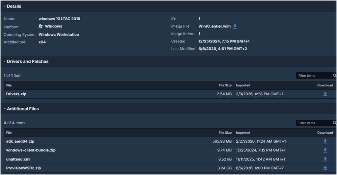The height and width of the screenshot is (175, 337).
Task: Select the ProvisionWS02.zip file name
Action: 23,168
